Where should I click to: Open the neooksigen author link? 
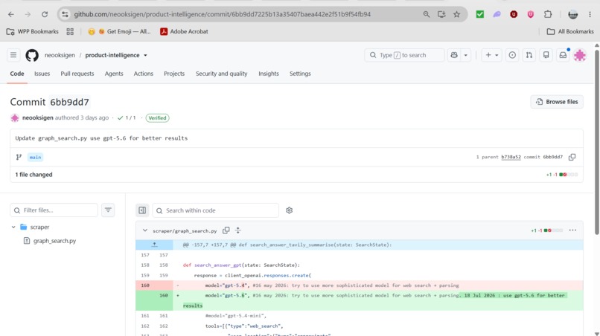[x=37, y=117]
